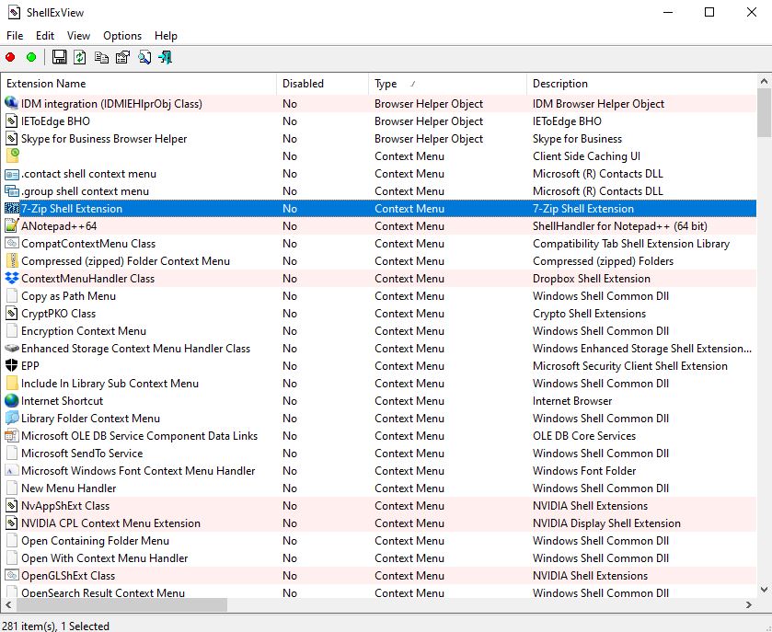The height and width of the screenshot is (632, 772).
Task: Open Properties via the toolbar icon
Action: pyautogui.click(x=122, y=57)
